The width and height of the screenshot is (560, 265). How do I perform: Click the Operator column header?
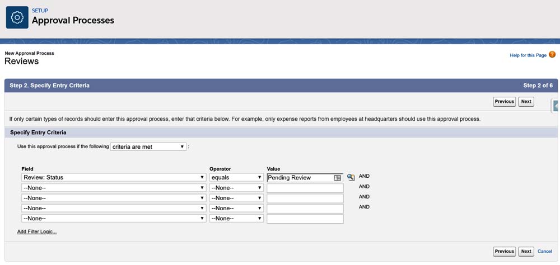[220, 169]
